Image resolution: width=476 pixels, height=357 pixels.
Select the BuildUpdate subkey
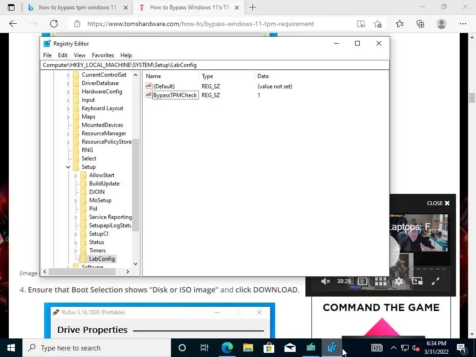pyautogui.click(x=104, y=184)
